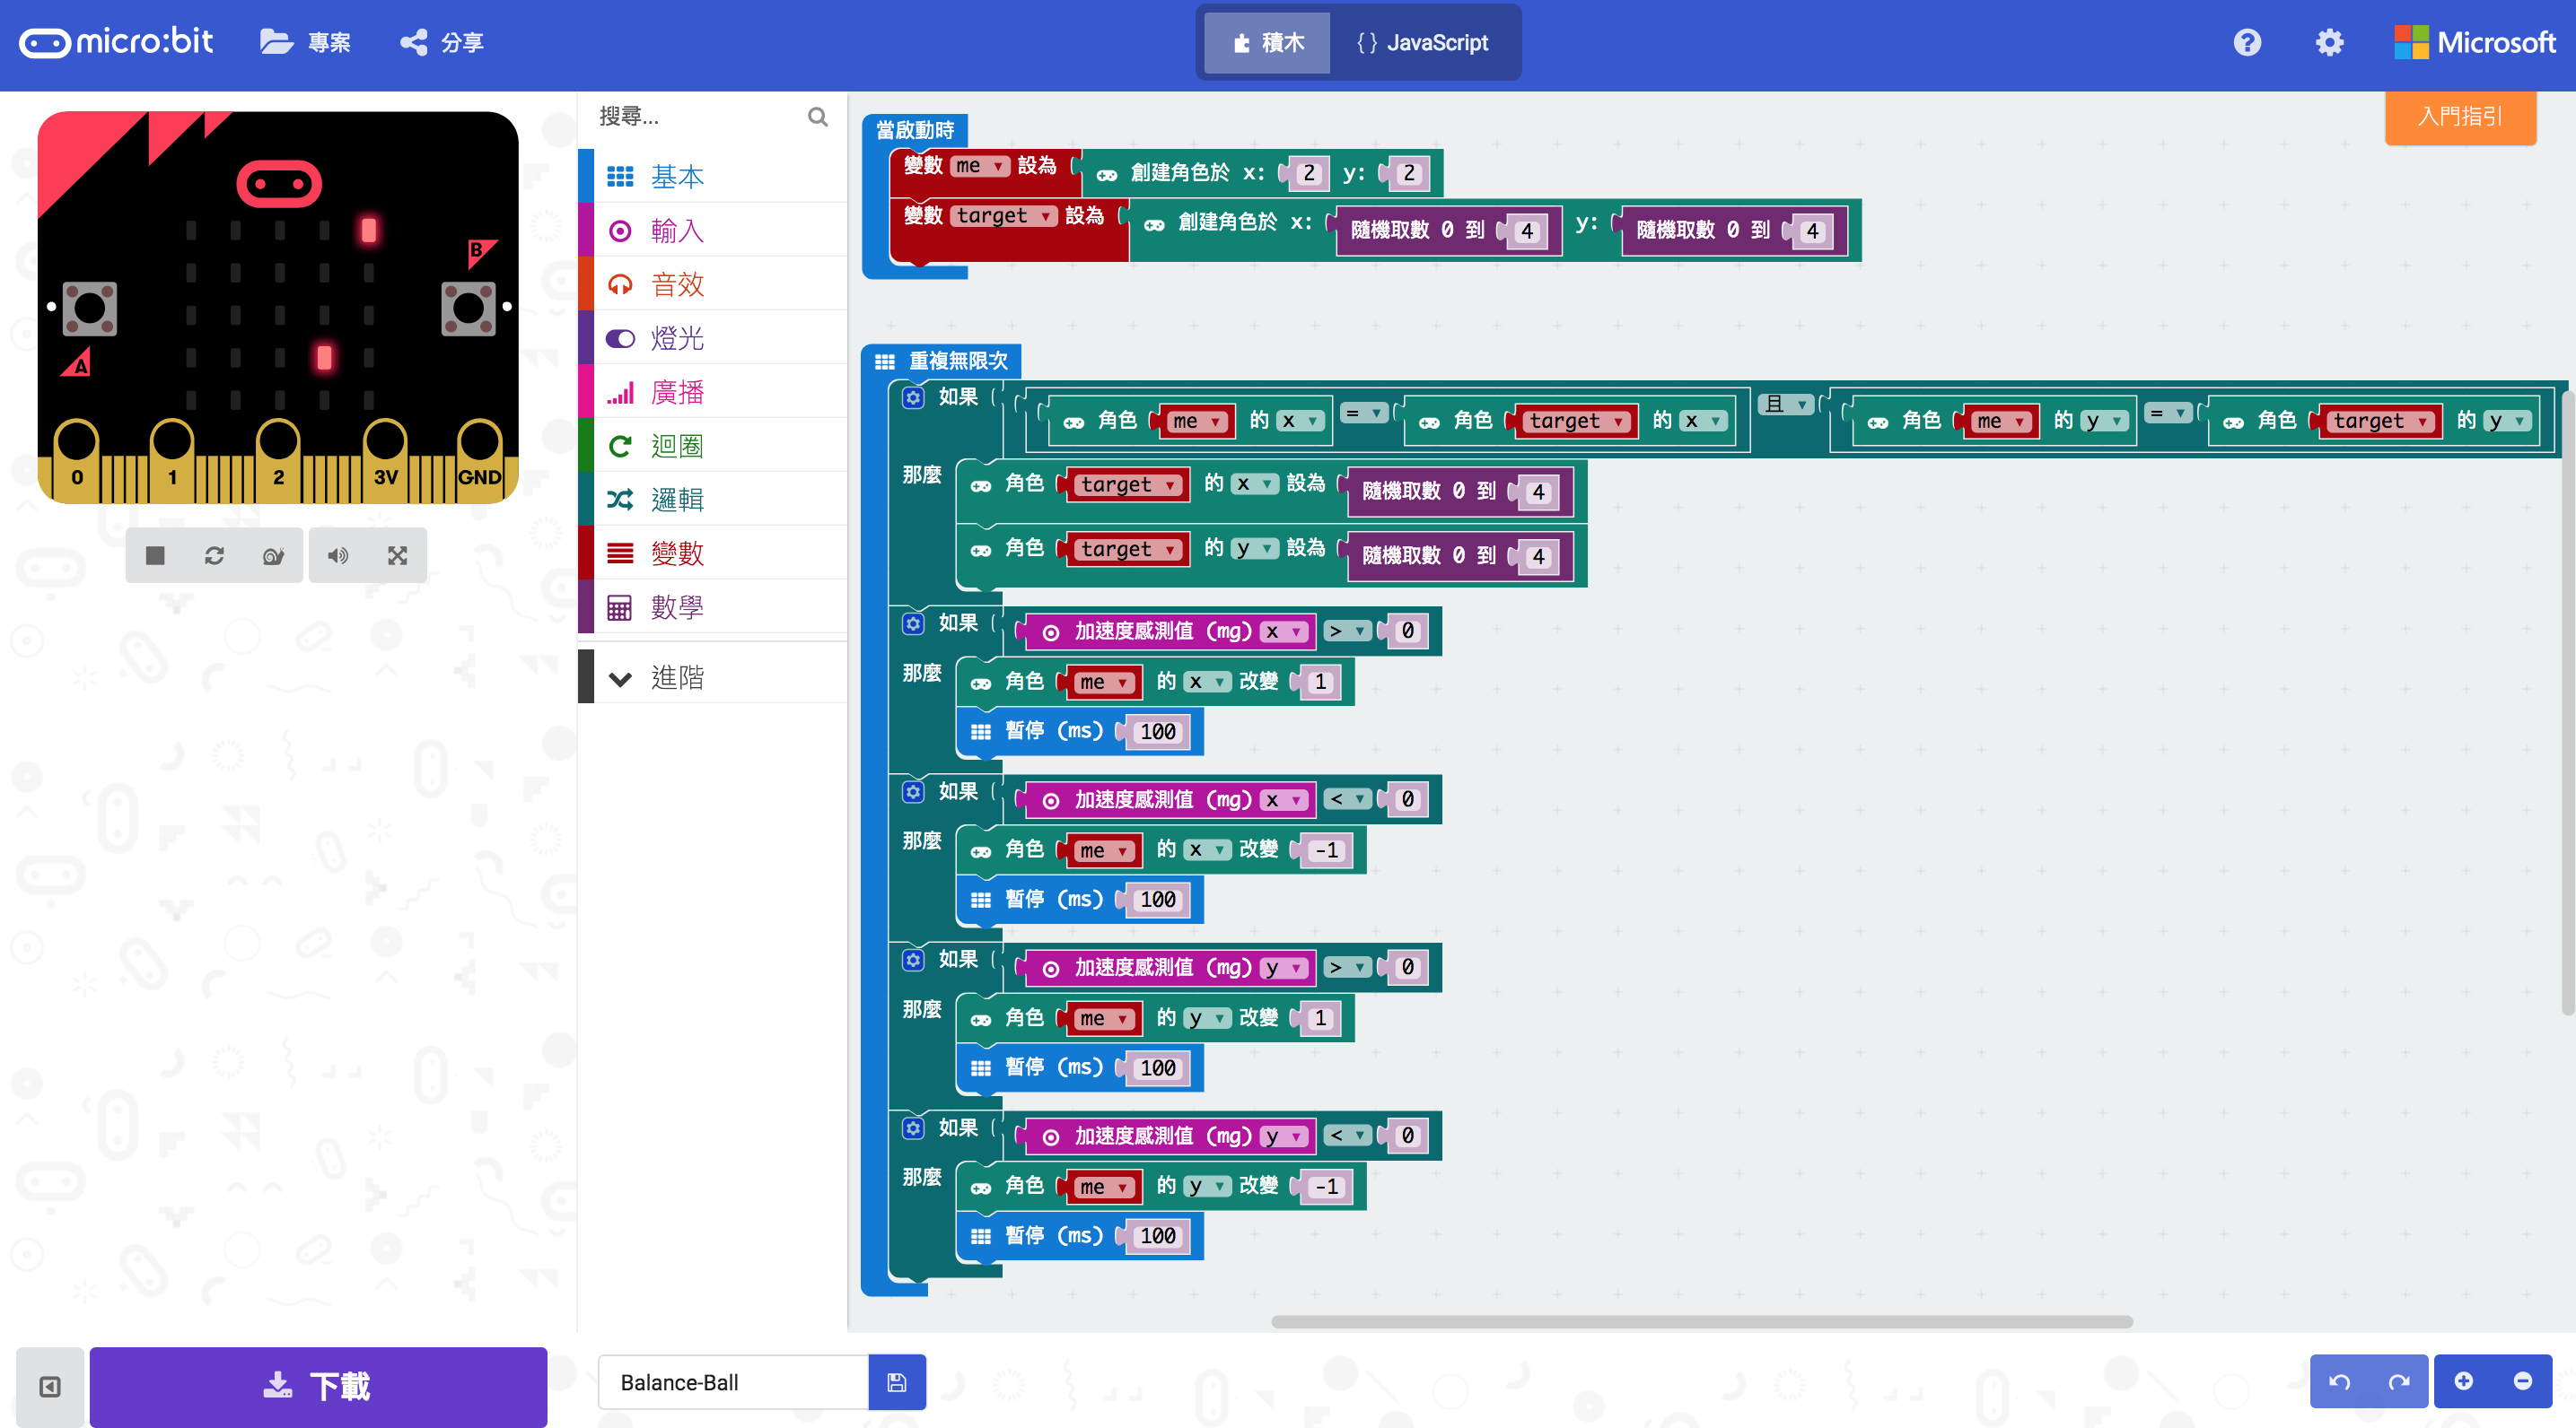The height and width of the screenshot is (1428, 2576).
Task: Collapse the simulator panel
Action: [x=50, y=1386]
